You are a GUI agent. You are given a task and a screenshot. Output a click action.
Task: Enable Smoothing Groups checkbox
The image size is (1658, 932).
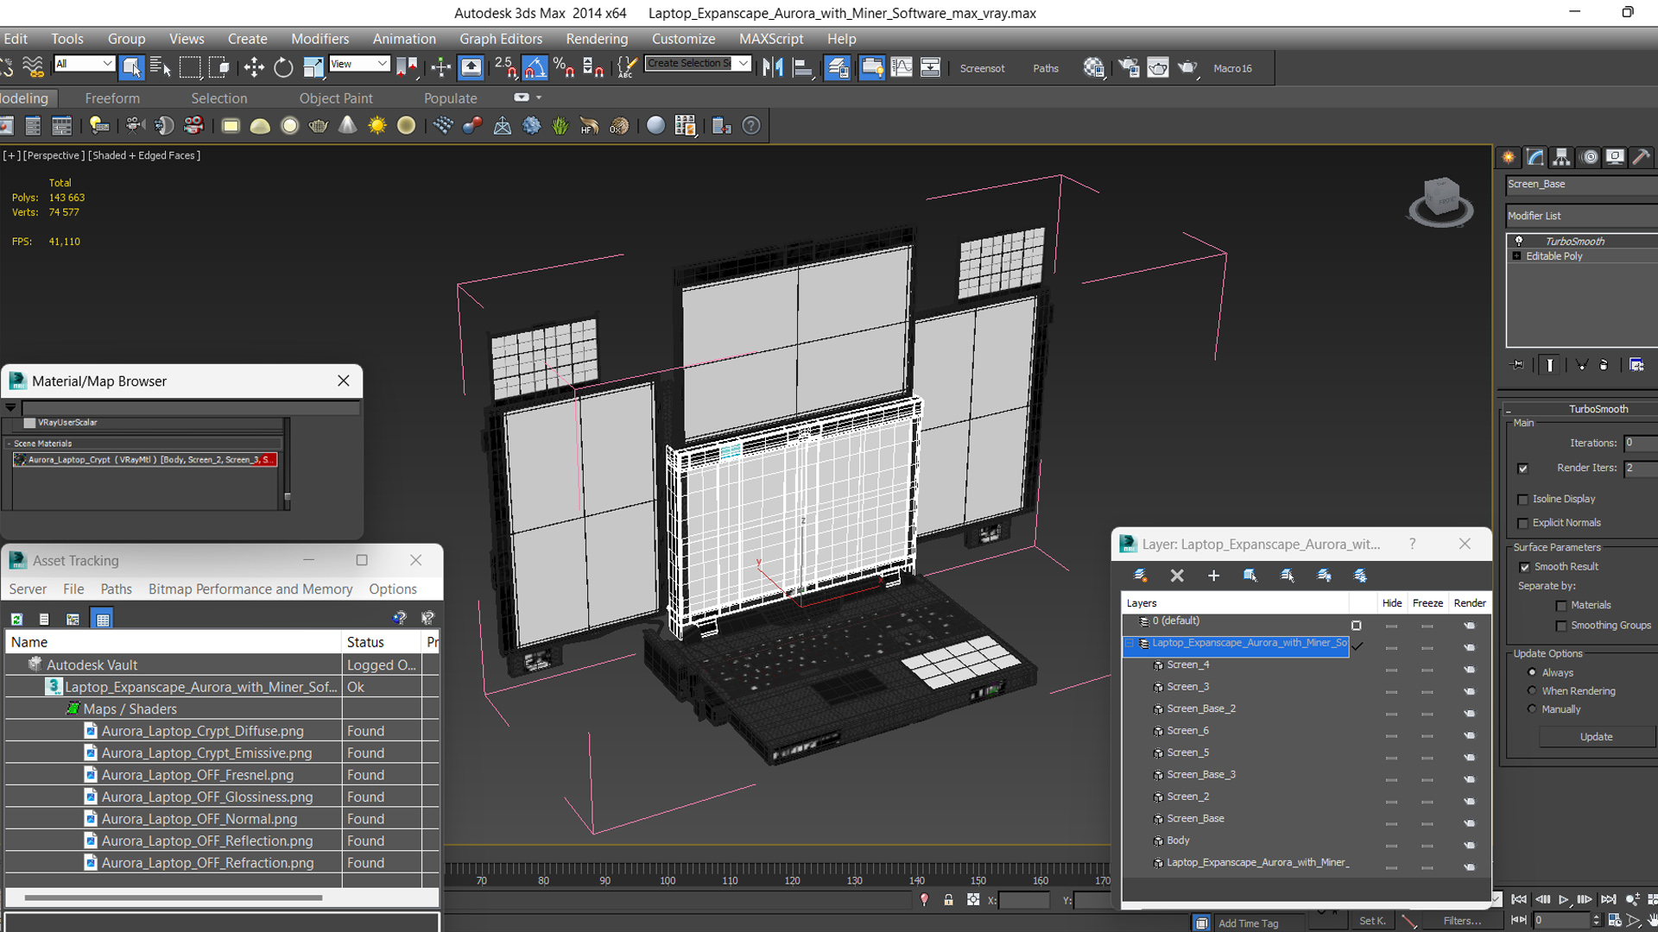[1560, 626]
